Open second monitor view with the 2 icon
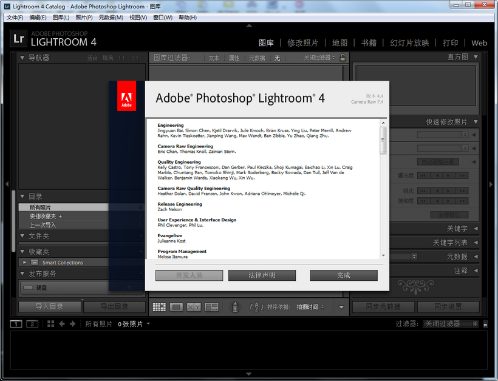 [x=32, y=324]
